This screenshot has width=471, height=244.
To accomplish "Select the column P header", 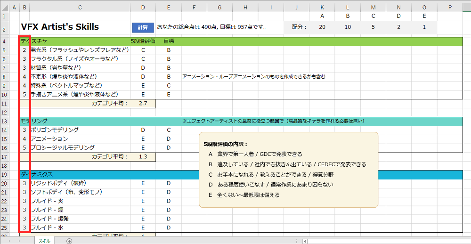I will [x=450, y=8].
